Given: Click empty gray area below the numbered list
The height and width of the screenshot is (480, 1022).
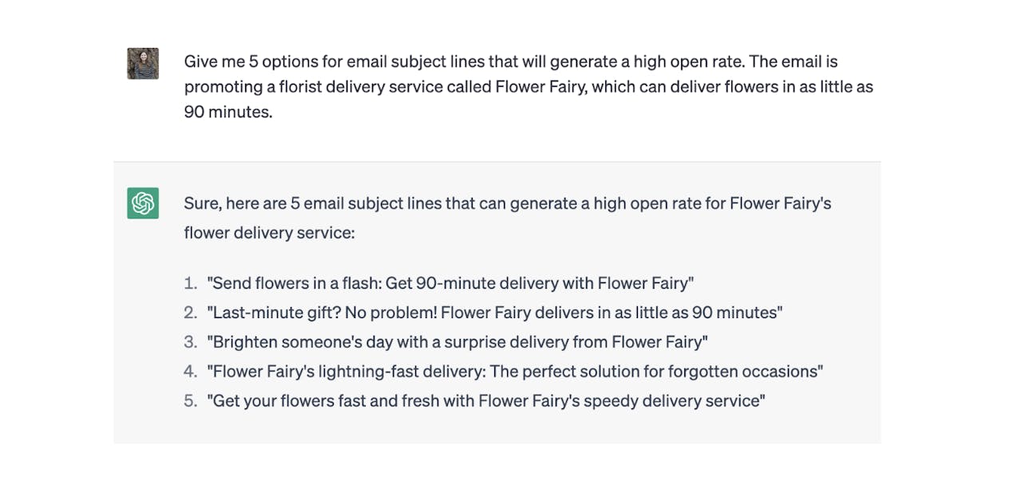Looking at the screenshot, I should tap(497, 428).
